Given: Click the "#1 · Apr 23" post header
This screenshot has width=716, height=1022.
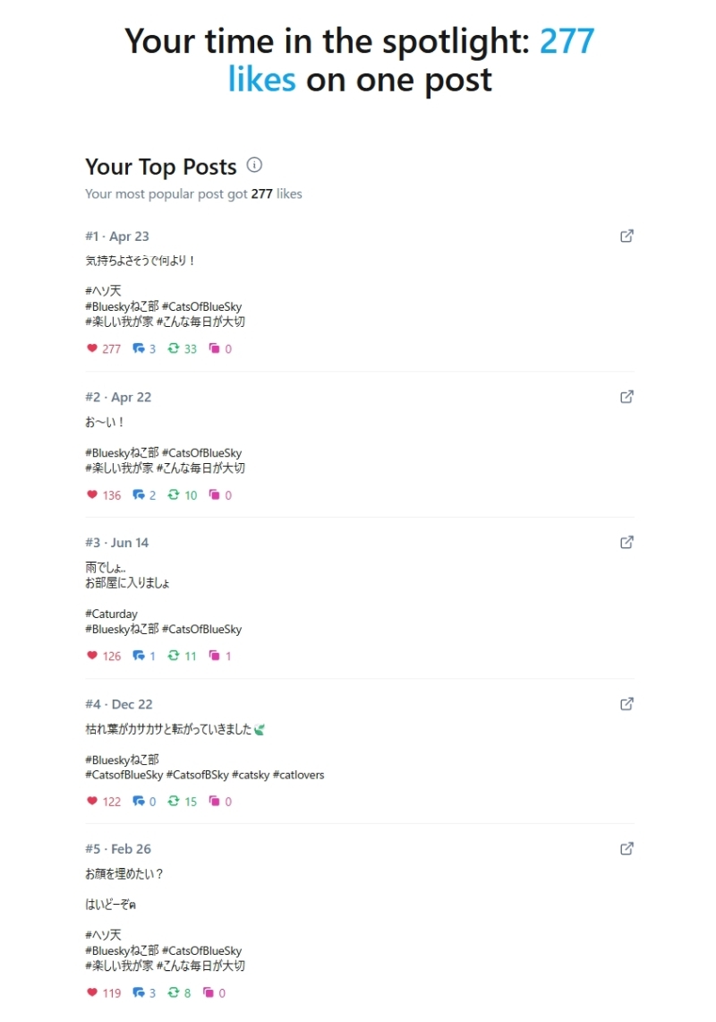Looking at the screenshot, I should [x=117, y=236].
